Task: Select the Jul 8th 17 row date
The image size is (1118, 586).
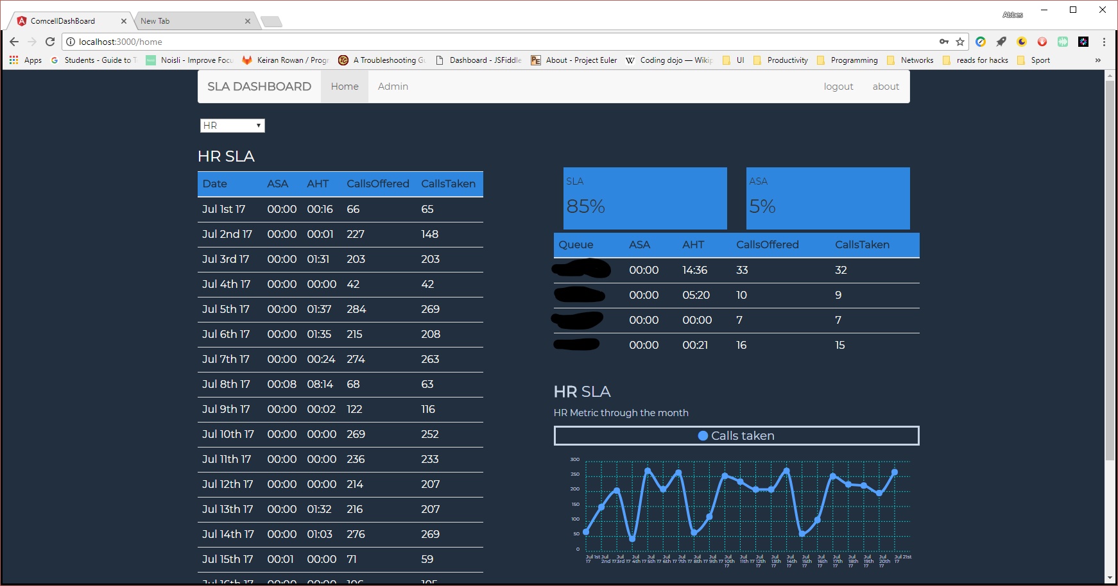Action: pyautogui.click(x=226, y=384)
